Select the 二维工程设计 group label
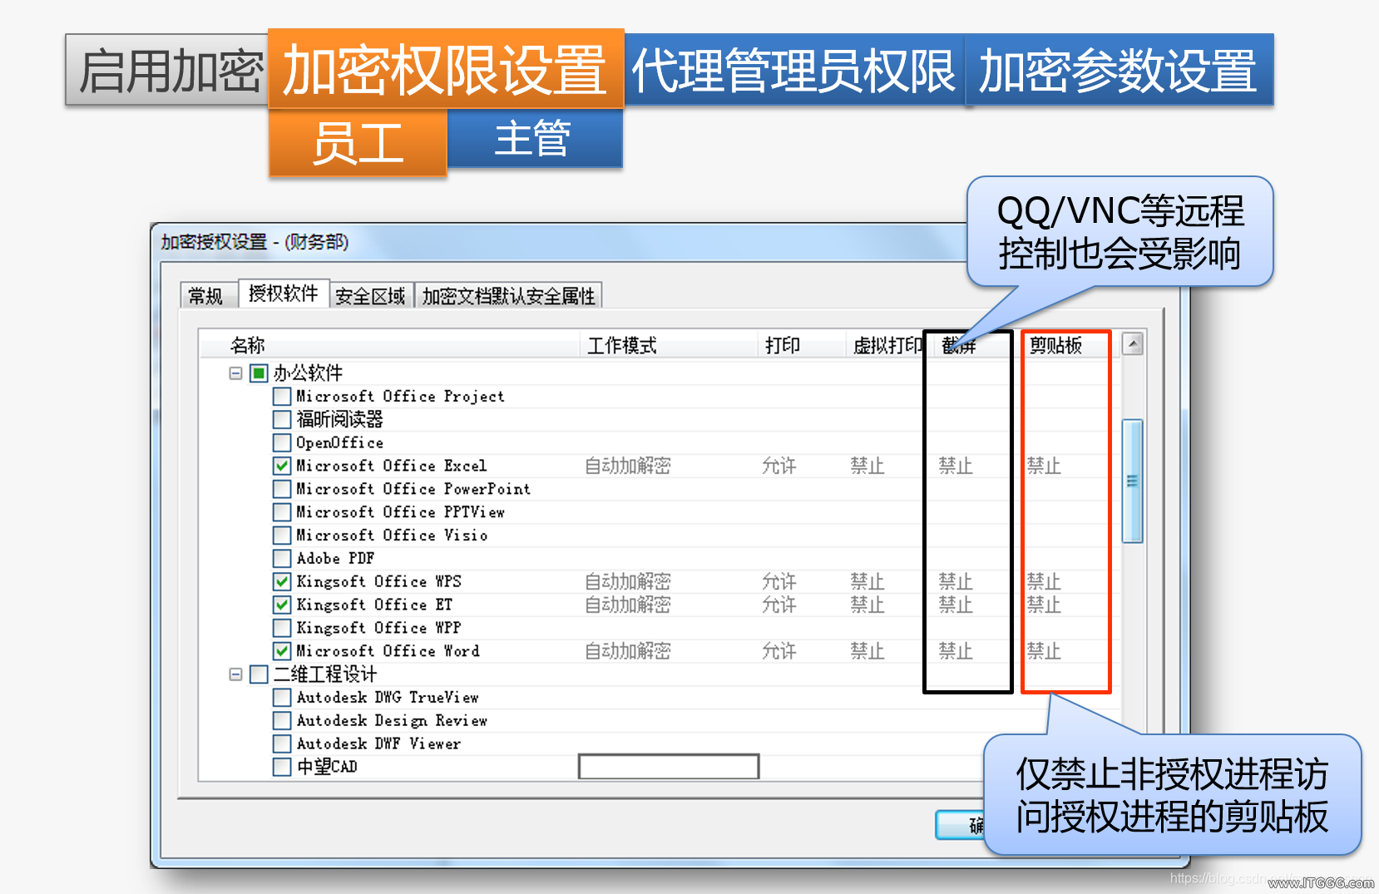 325,674
